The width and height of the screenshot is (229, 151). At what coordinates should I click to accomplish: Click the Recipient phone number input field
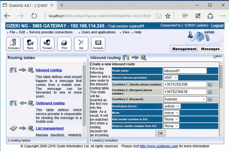(x=185, y=92)
